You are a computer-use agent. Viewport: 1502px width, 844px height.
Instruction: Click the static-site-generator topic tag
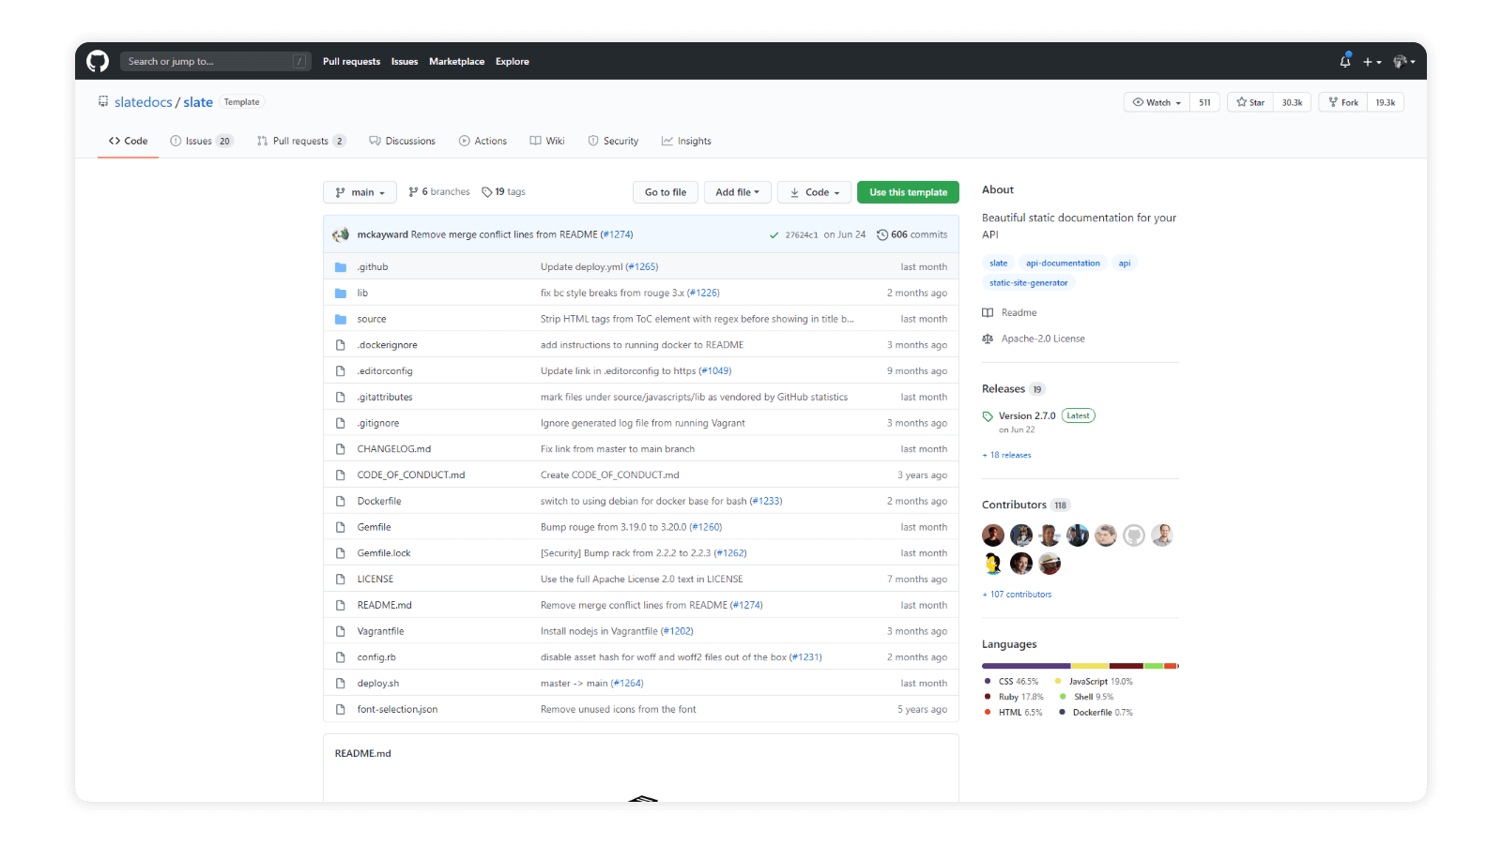click(1028, 283)
